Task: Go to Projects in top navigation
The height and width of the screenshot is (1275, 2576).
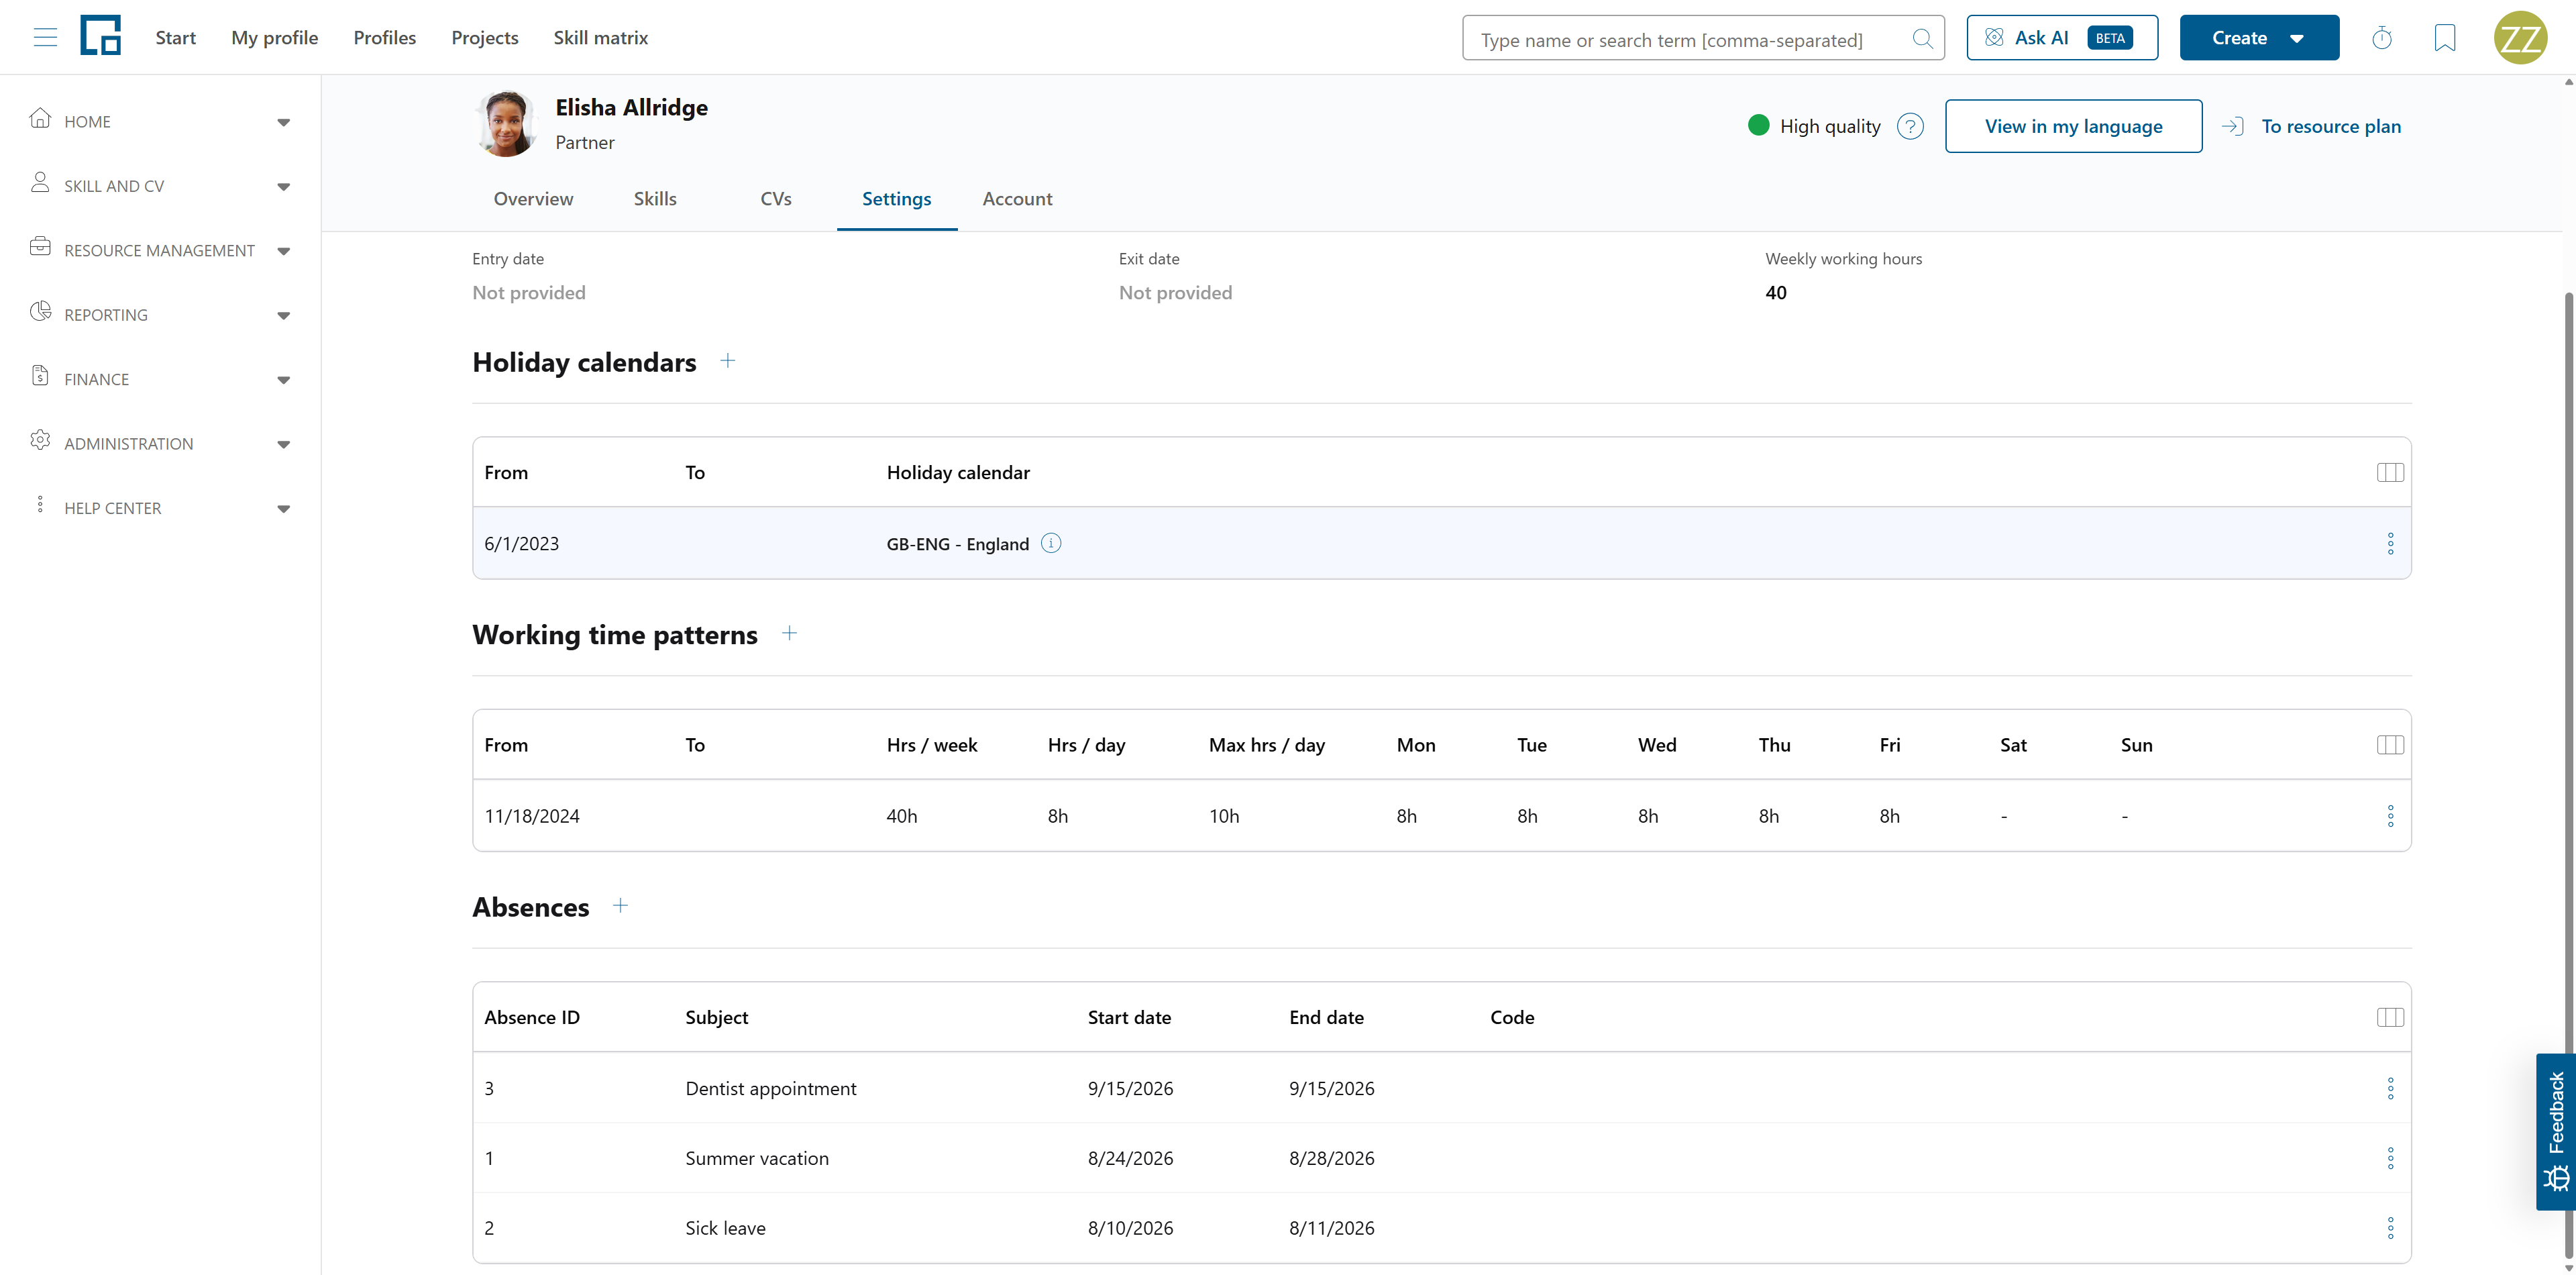Action: pos(485,38)
